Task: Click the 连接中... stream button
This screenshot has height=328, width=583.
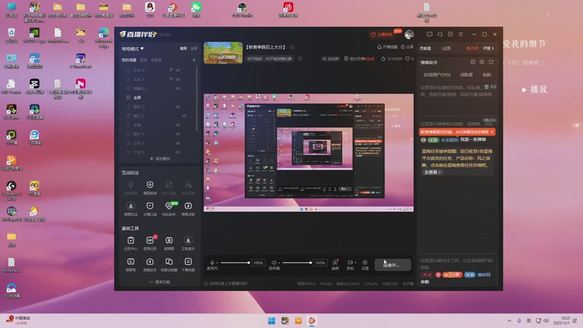Action: tap(393, 265)
